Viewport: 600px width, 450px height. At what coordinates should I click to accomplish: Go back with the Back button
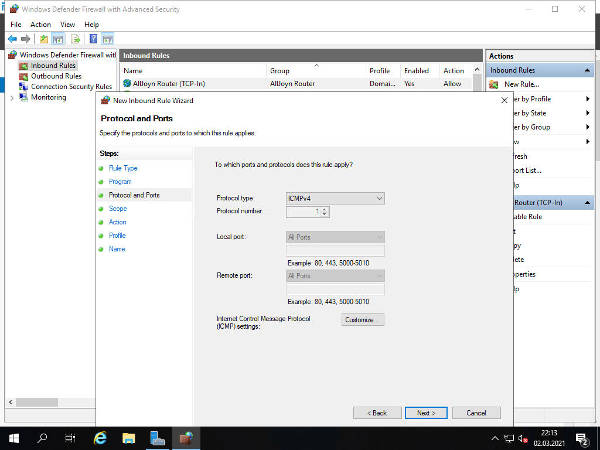[x=377, y=413]
